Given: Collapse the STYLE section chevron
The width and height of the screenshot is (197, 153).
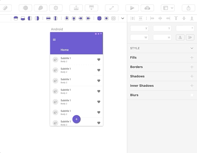Looking at the screenshot, I should point(192,48).
